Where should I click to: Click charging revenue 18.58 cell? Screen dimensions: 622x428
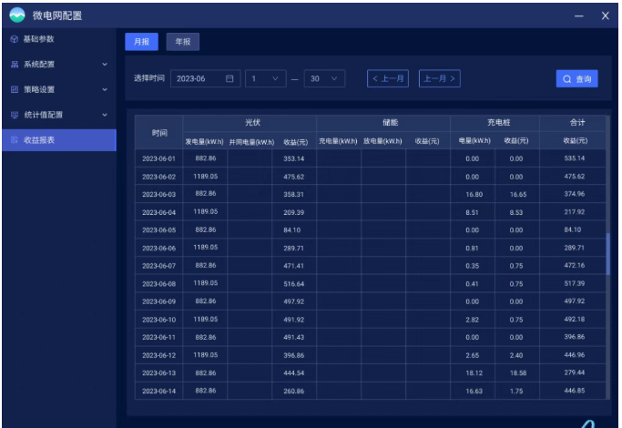(x=518, y=372)
